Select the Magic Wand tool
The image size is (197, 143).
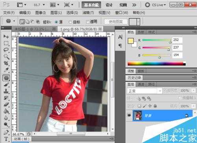(x=6, y=56)
